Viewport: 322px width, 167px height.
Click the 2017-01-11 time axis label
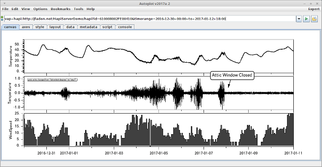click(293, 153)
